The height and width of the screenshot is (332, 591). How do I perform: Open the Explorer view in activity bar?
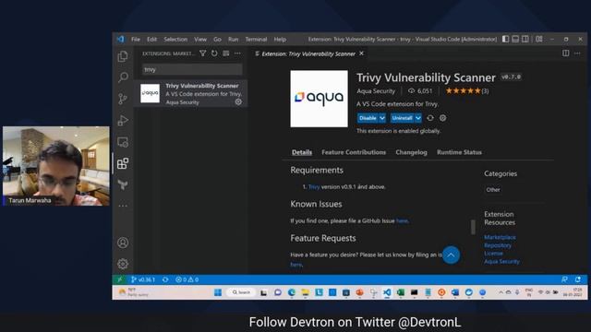coord(123,56)
